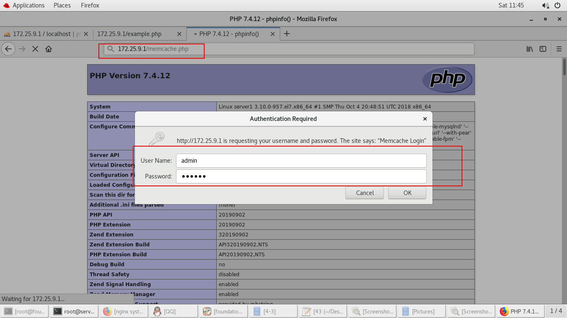Close the 172.25.9.1/example.php tab
The height and width of the screenshot is (318, 567).
pyautogui.click(x=179, y=34)
